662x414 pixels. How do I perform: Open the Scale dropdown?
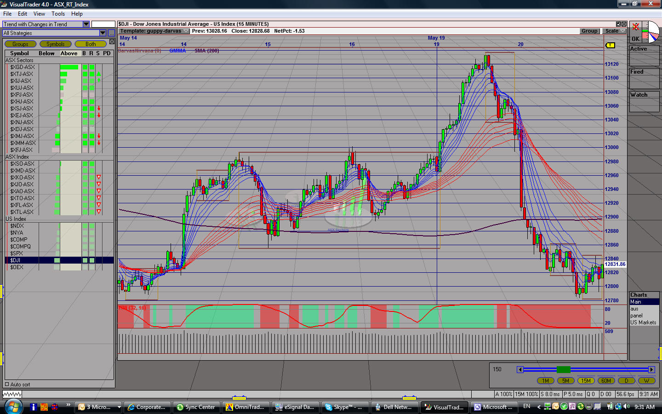[615, 31]
